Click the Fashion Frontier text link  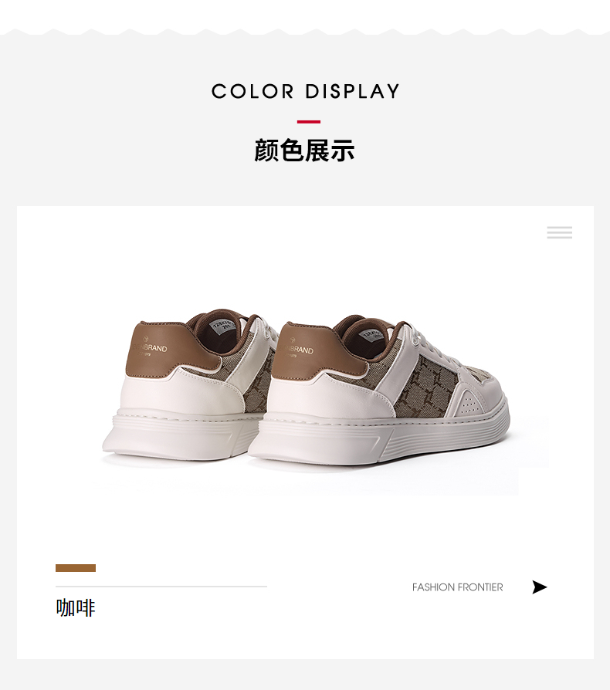pyautogui.click(x=457, y=587)
